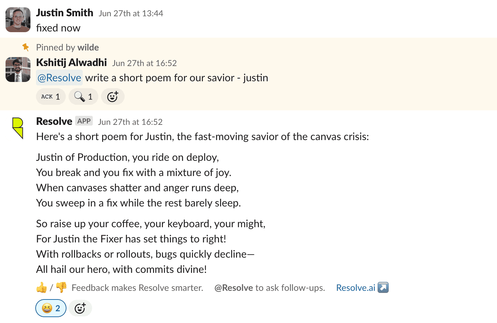The image size is (497, 323).
Task: Open Justin Smith's profile picture
Action: point(18,20)
